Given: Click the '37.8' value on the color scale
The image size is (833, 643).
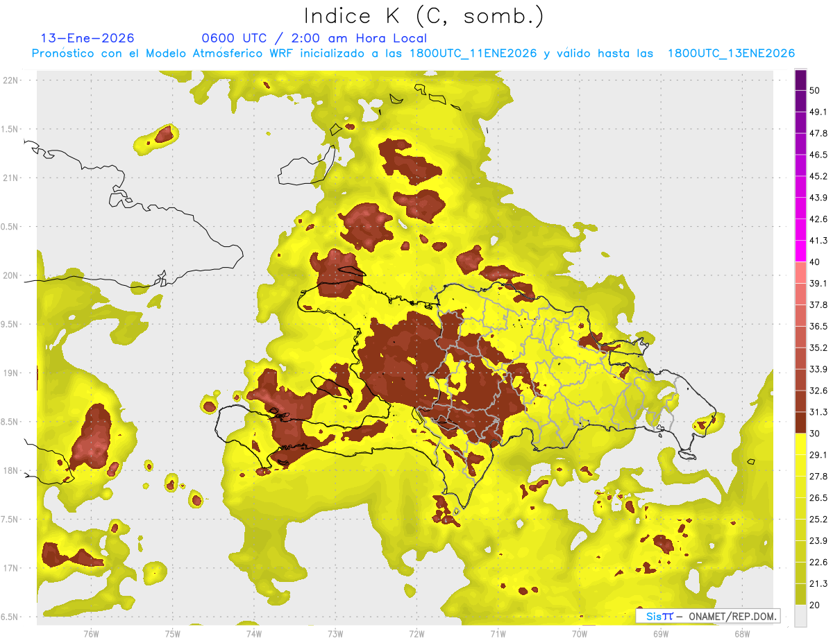Looking at the screenshot, I should [818, 305].
